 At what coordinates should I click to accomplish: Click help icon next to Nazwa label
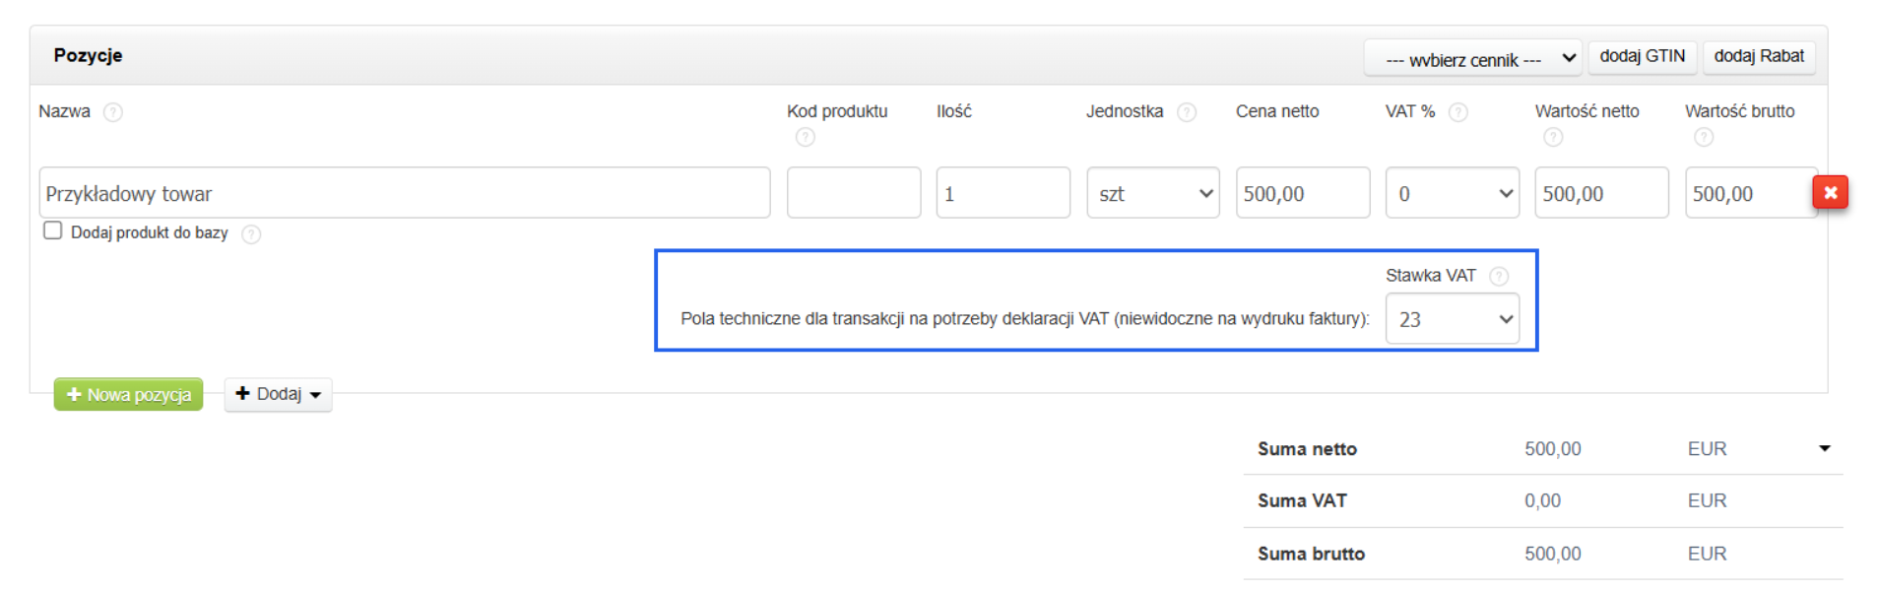click(113, 112)
